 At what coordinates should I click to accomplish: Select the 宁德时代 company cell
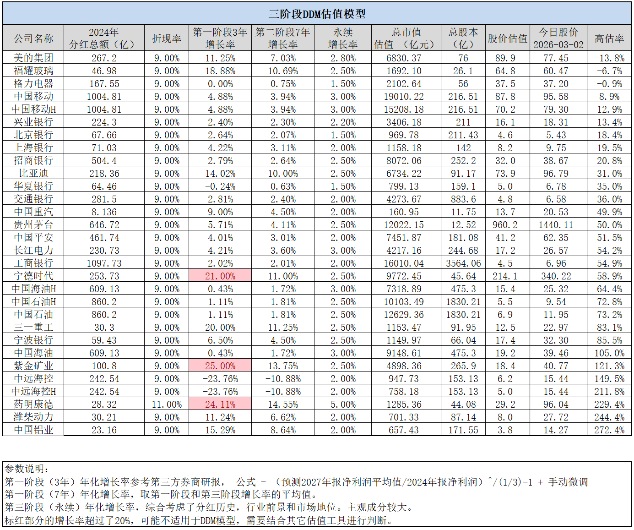click(33, 276)
